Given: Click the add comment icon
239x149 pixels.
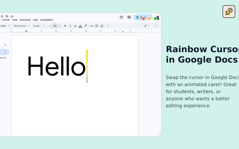Looking at the screenshot, I should coord(97,26).
